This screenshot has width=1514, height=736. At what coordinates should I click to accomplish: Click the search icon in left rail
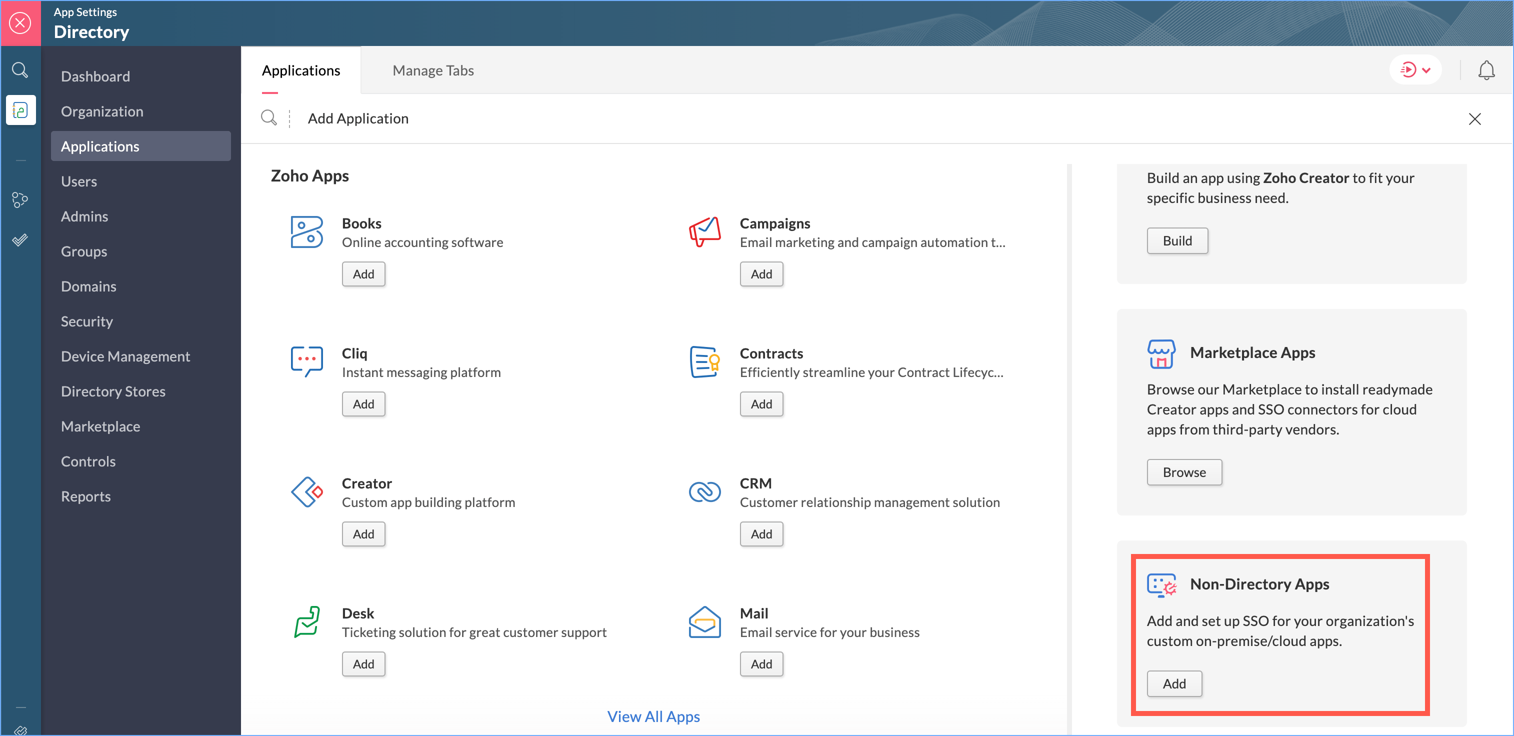point(20,70)
